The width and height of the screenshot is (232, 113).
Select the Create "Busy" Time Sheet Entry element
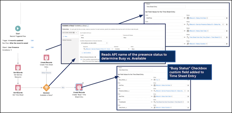pyautogui.click(x=79, y=88)
